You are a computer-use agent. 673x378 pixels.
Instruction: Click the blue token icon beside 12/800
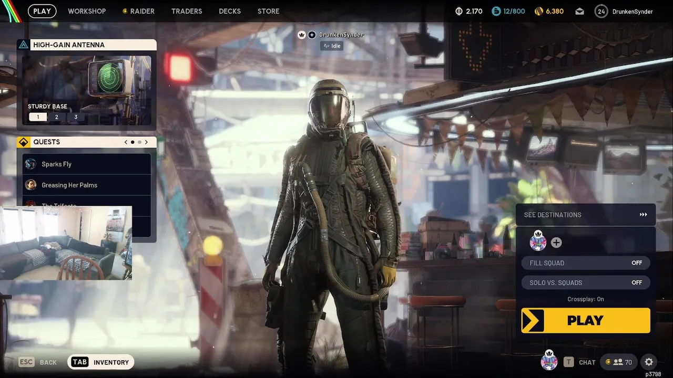coord(496,11)
